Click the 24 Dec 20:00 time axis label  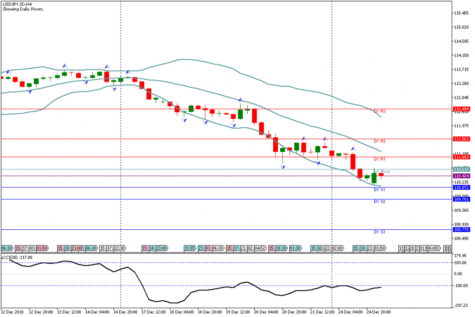coord(379,312)
